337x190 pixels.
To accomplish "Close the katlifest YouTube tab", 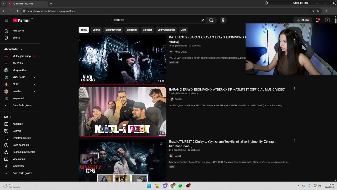I will tap(45, 4).
